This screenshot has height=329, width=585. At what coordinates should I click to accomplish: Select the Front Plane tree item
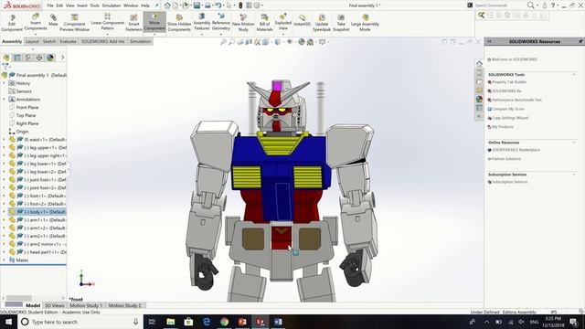[27, 108]
